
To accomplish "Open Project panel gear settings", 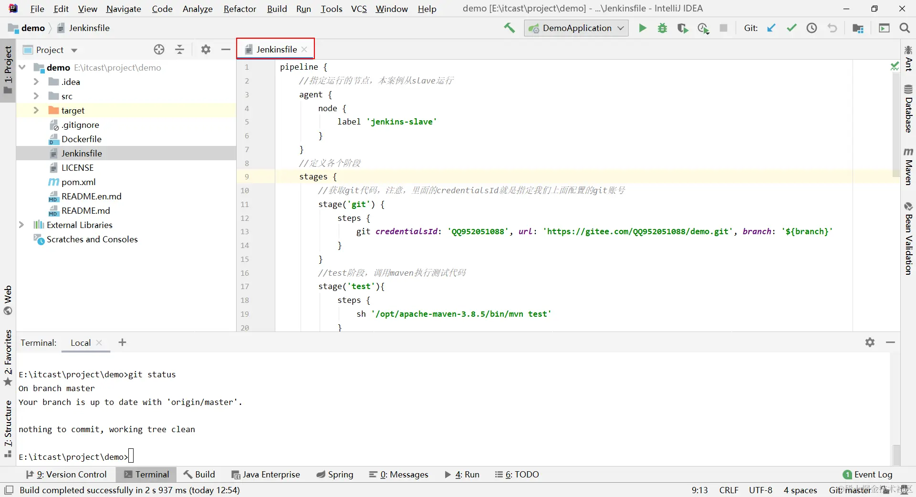I will click(x=206, y=50).
